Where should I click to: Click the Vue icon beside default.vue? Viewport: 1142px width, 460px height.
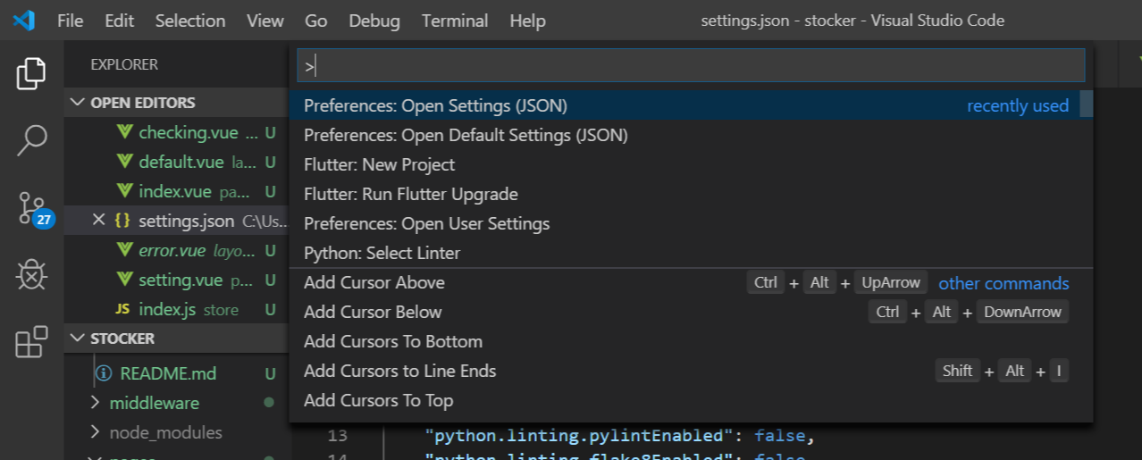coord(124,162)
